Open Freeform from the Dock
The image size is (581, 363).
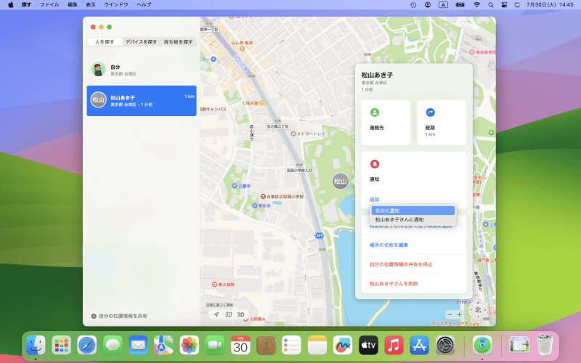point(342,346)
